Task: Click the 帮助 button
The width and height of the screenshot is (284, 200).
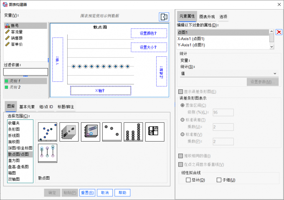Action: tap(122, 193)
